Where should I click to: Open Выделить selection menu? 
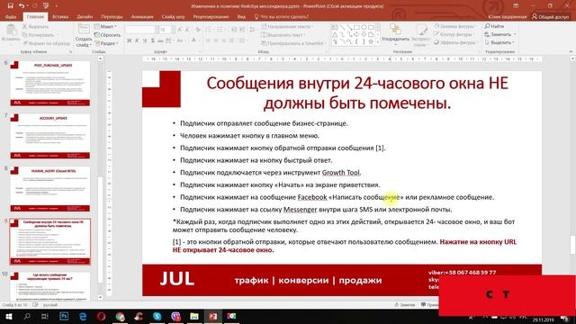(499, 42)
